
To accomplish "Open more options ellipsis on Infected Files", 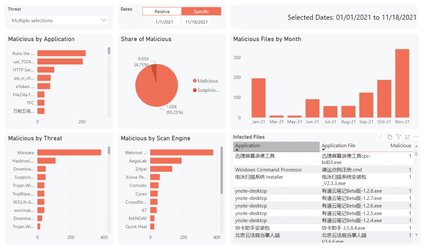I will click(416, 137).
